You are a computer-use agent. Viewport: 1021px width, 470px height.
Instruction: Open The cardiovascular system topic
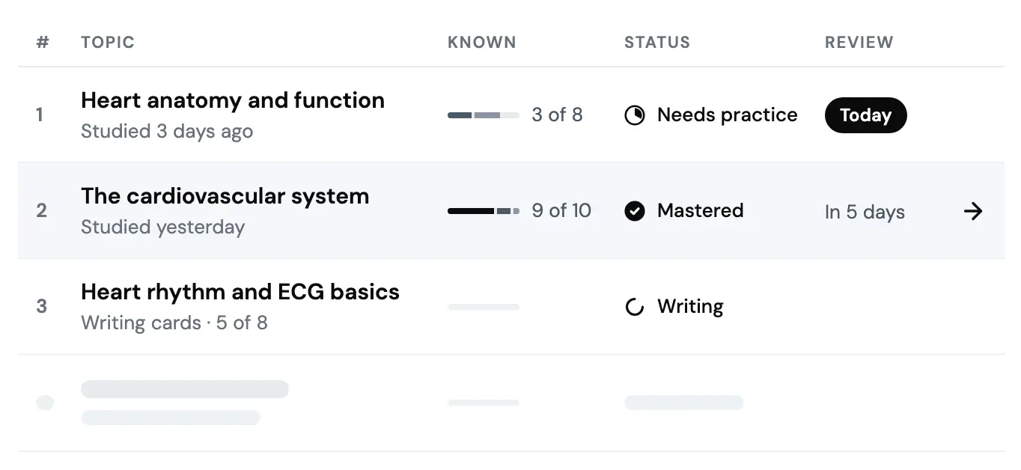click(x=225, y=196)
